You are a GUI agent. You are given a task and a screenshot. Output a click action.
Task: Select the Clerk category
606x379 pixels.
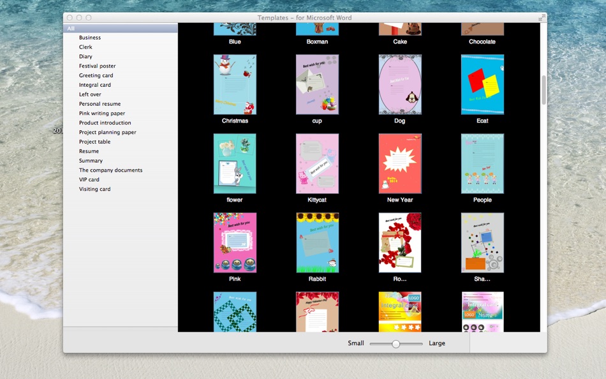click(x=85, y=47)
